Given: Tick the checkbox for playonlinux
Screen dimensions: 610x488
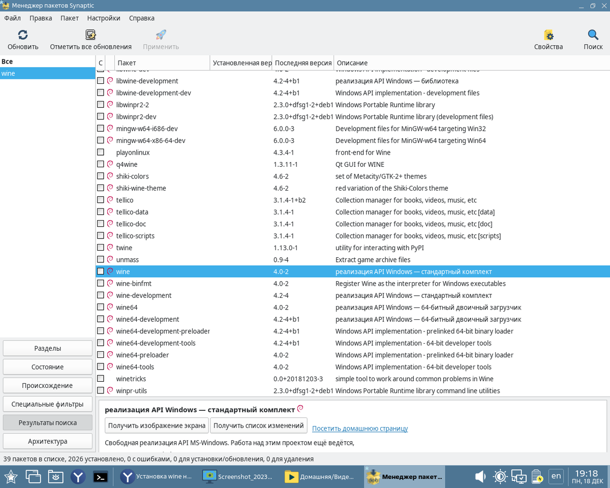Looking at the screenshot, I should tap(101, 152).
